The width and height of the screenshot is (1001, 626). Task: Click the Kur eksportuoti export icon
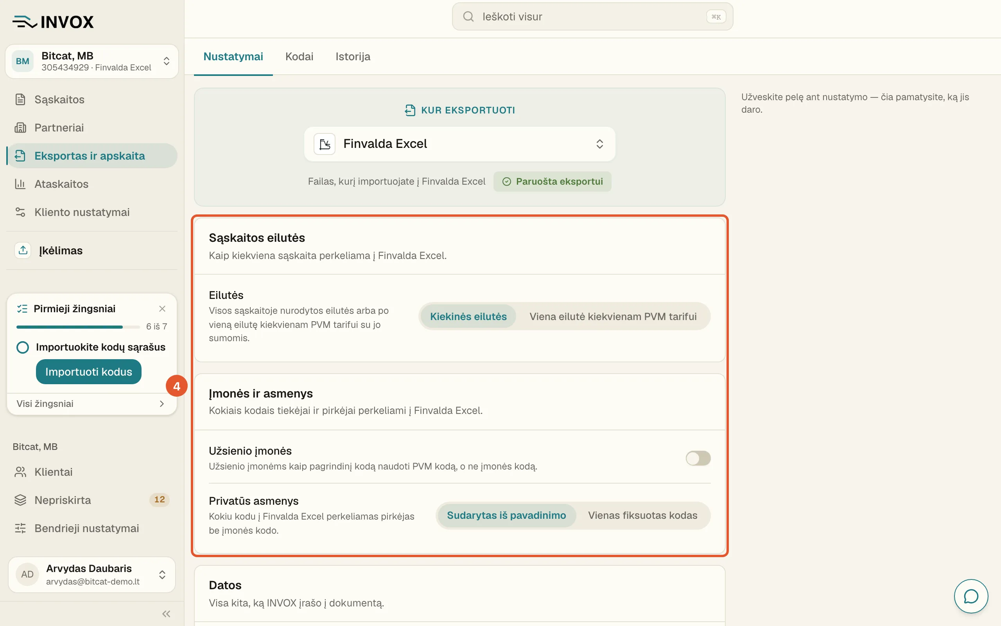(409, 110)
